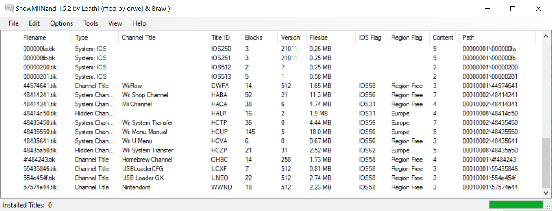The width and height of the screenshot is (552, 211).
Task: Click version 258 cell
Action: 286,160
